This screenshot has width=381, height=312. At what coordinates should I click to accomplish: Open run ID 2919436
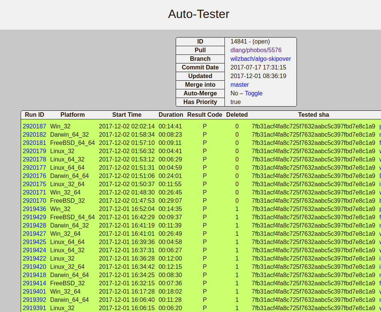point(35,209)
